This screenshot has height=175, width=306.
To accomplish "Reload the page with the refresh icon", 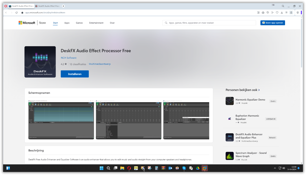I will pos(17,12).
